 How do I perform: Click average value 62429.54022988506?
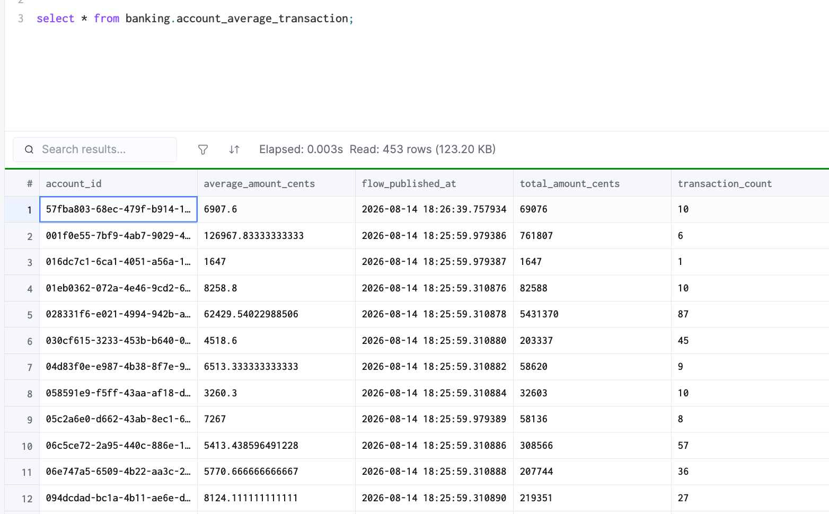(x=251, y=314)
